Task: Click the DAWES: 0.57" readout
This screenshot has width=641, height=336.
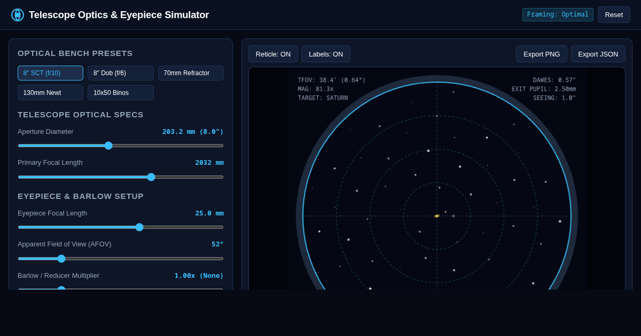Action: click(554, 80)
